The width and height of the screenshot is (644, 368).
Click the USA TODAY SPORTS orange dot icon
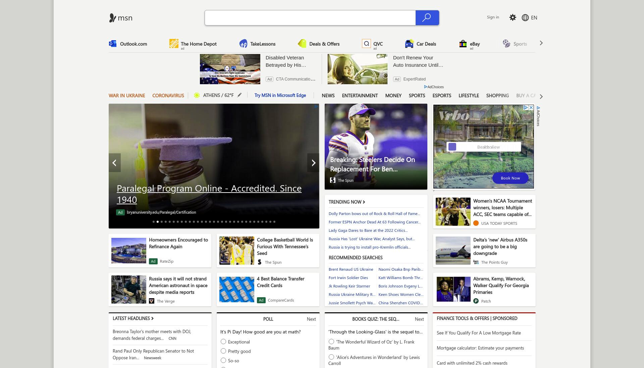point(476,223)
